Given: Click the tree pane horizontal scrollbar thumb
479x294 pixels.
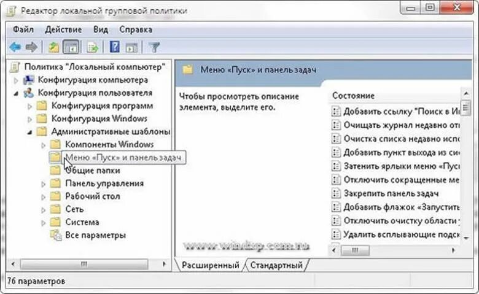Looking at the screenshot, I should (84, 264).
